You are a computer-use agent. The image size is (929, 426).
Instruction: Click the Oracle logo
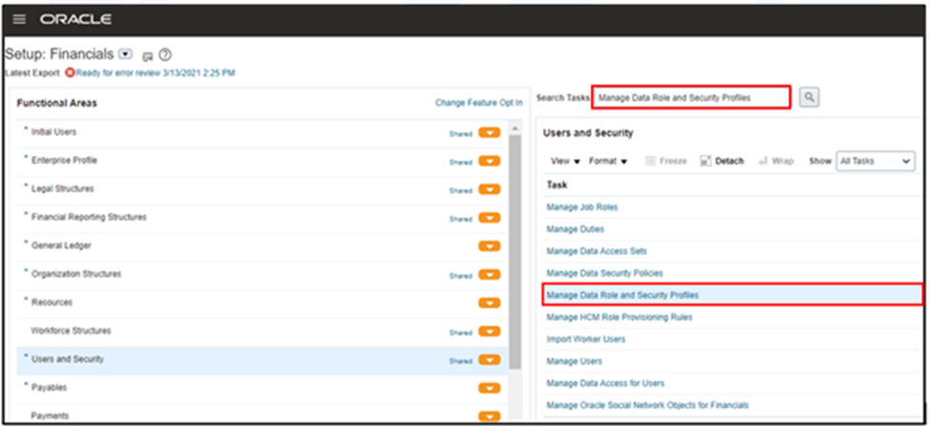pos(75,20)
